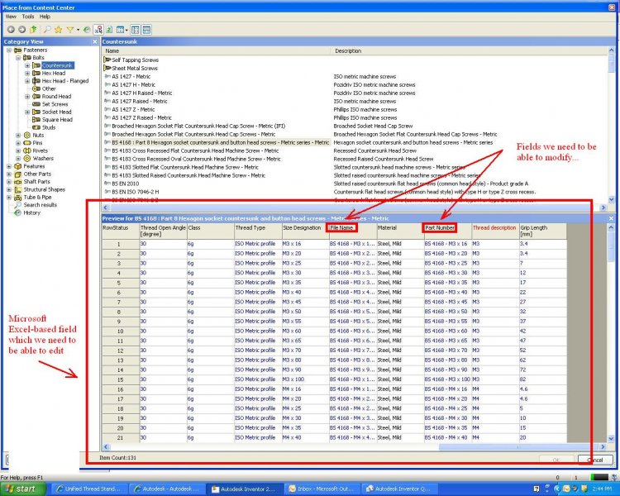Click the Windows Start button
Image resolution: width=620 pixels, height=496 pixels.
(x=21, y=489)
